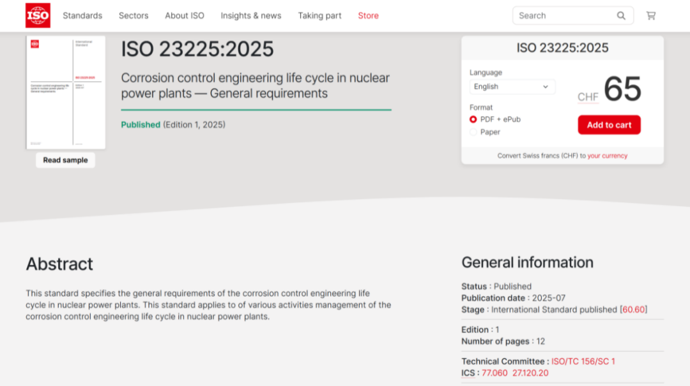The image size is (690, 386).
Task: Click the search magnifier icon
Action: pos(621,16)
